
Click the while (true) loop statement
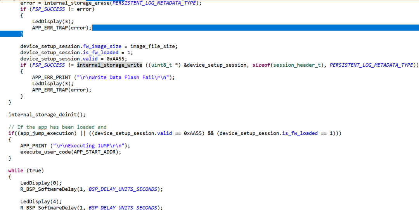(26, 170)
